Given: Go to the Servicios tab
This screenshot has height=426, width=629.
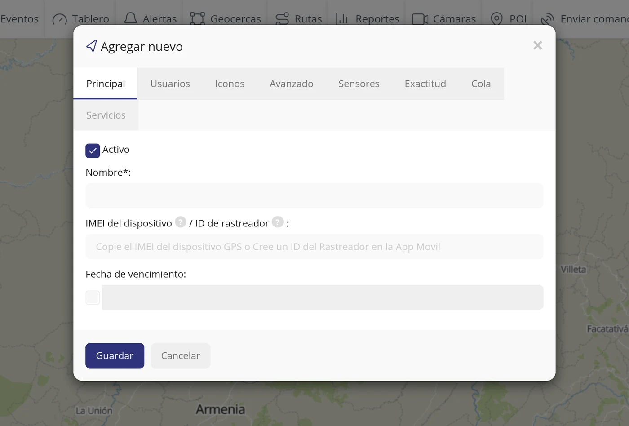Looking at the screenshot, I should [106, 115].
